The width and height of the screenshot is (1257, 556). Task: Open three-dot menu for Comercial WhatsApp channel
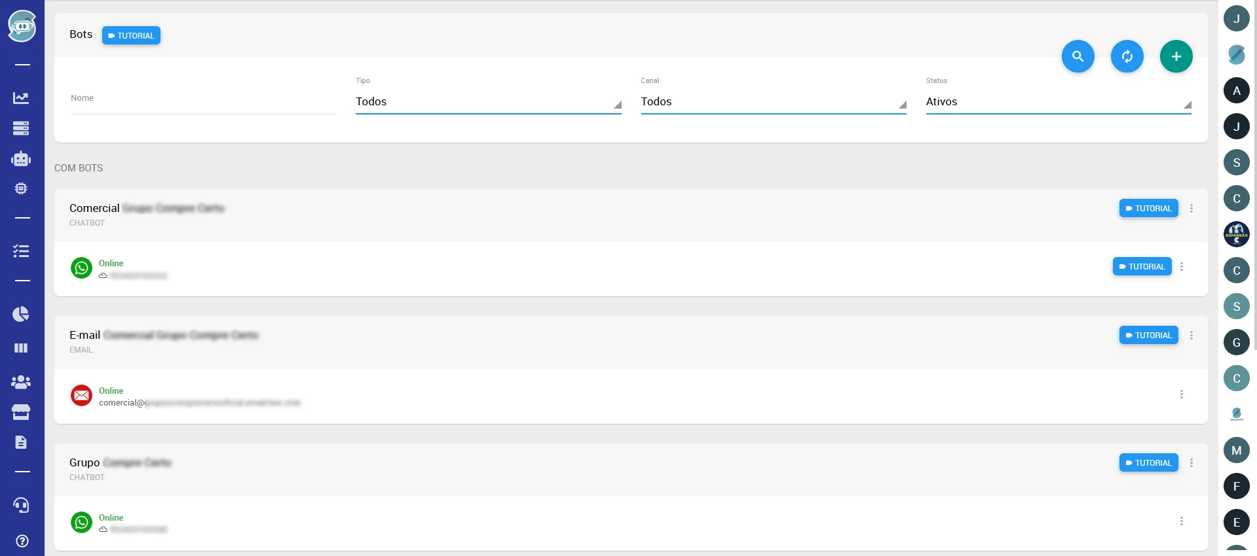point(1181,266)
